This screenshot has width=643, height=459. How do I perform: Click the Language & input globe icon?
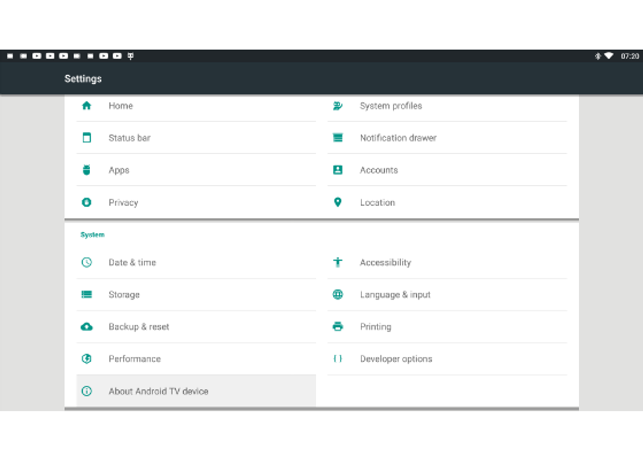point(337,295)
